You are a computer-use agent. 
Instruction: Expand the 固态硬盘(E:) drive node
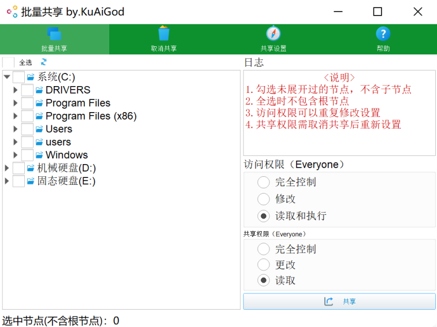point(7,181)
